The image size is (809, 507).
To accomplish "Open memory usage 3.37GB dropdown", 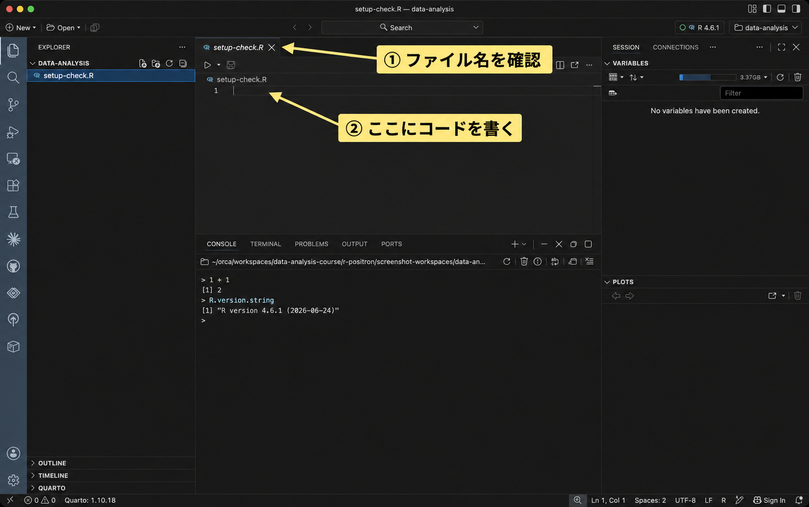I will coord(754,77).
